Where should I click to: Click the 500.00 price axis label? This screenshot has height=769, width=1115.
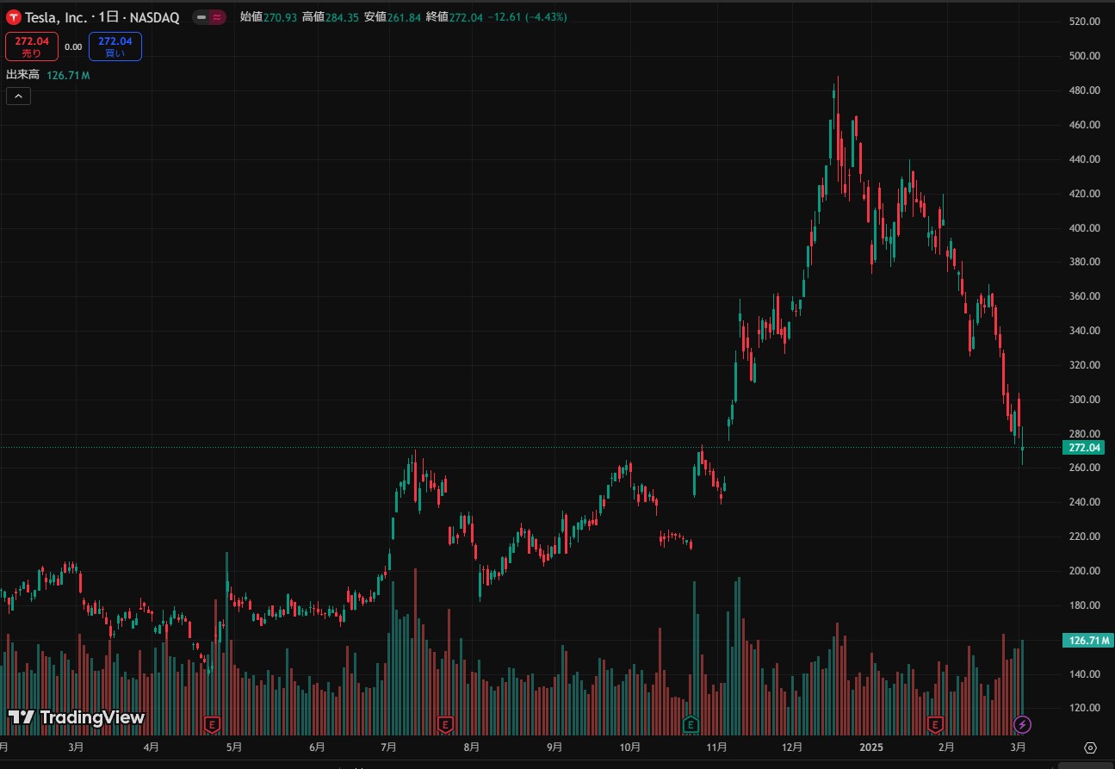(1084, 56)
